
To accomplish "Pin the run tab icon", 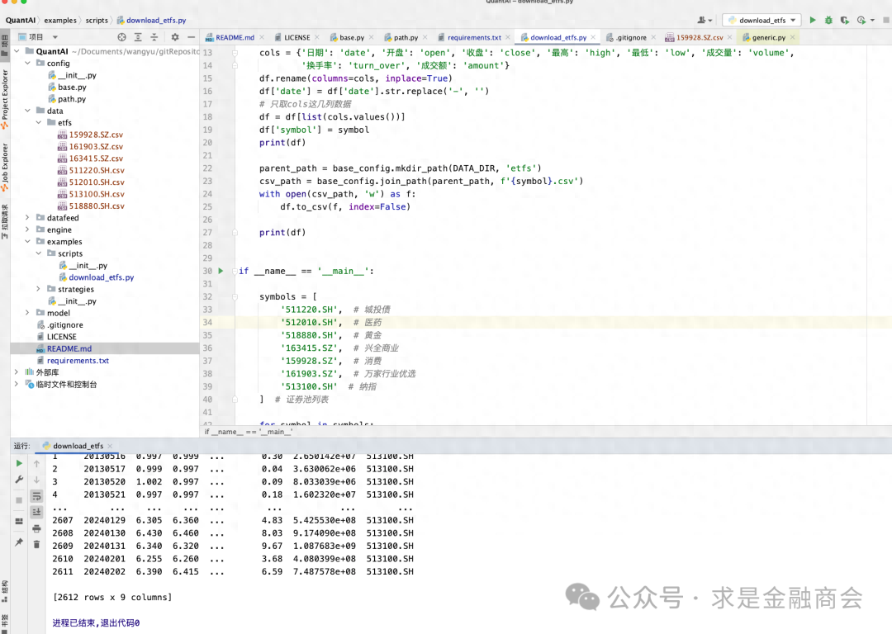I will point(19,542).
